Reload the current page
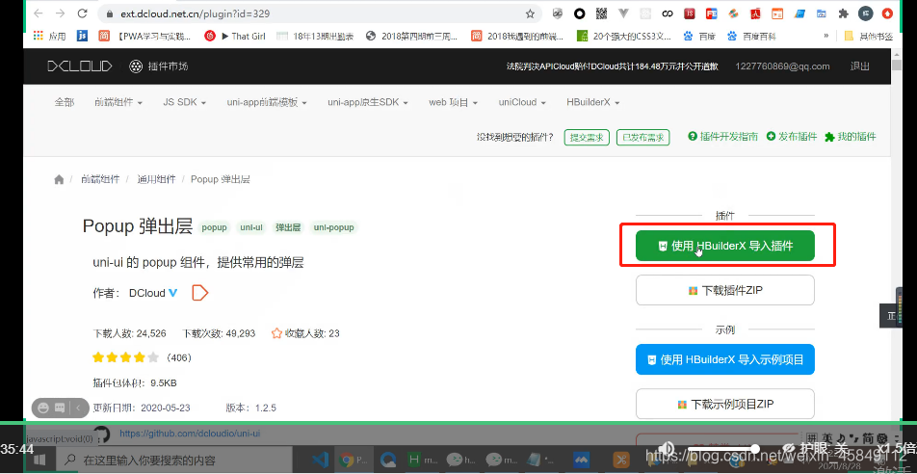 (x=83, y=13)
